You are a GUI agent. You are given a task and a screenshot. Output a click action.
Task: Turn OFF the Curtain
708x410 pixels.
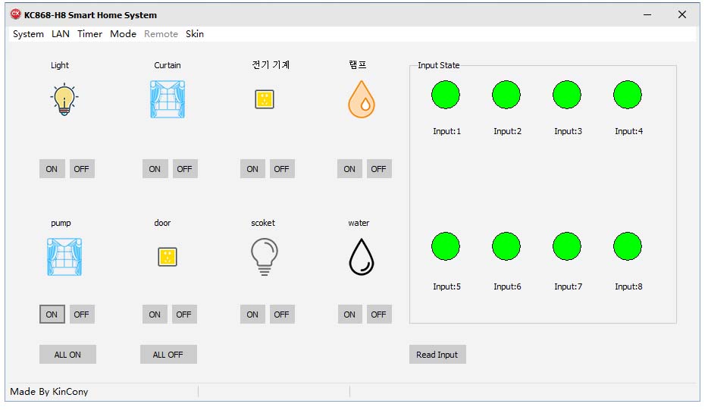point(185,169)
